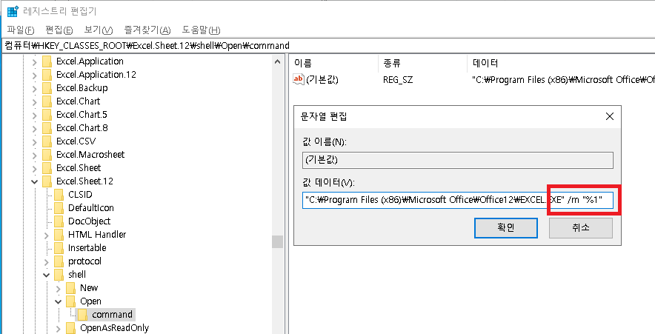
Task: Open the 파일(F) menu
Action: click(x=21, y=30)
